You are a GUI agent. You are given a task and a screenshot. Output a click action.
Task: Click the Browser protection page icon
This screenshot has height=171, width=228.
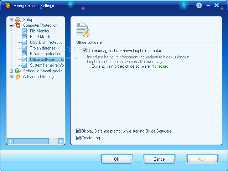(25, 54)
